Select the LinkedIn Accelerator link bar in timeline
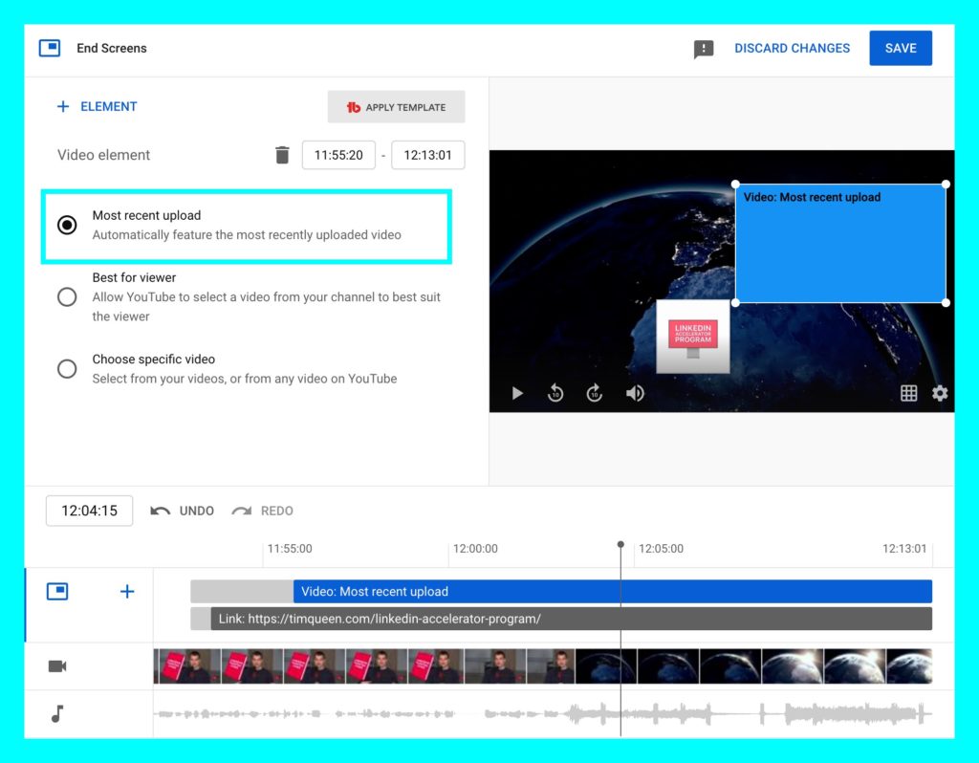This screenshot has height=763, width=979. 570,619
